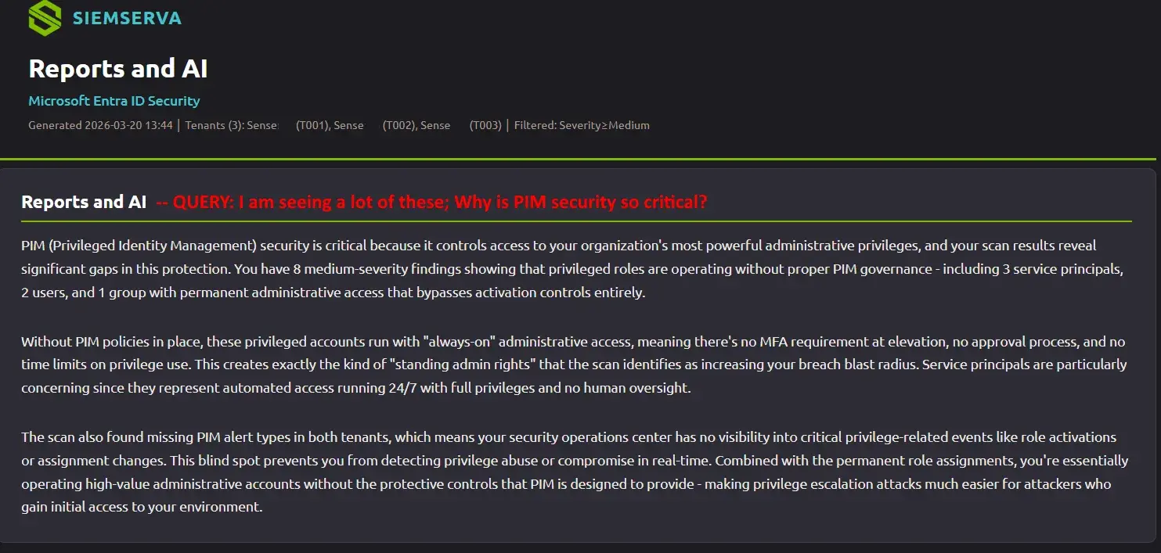This screenshot has height=553, width=1161.
Task: Click the green Siemserva hexagon logo
Action: pos(44,18)
